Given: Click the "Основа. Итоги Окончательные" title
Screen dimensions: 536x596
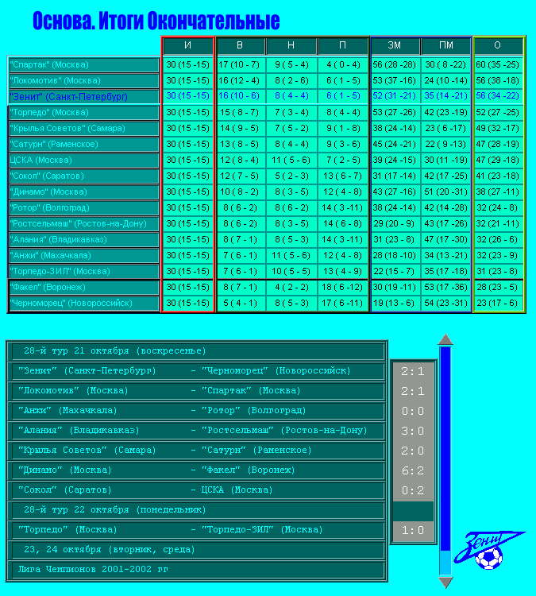Looking at the screenshot, I should coord(156,21).
